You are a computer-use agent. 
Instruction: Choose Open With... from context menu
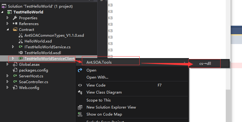pos(97,77)
